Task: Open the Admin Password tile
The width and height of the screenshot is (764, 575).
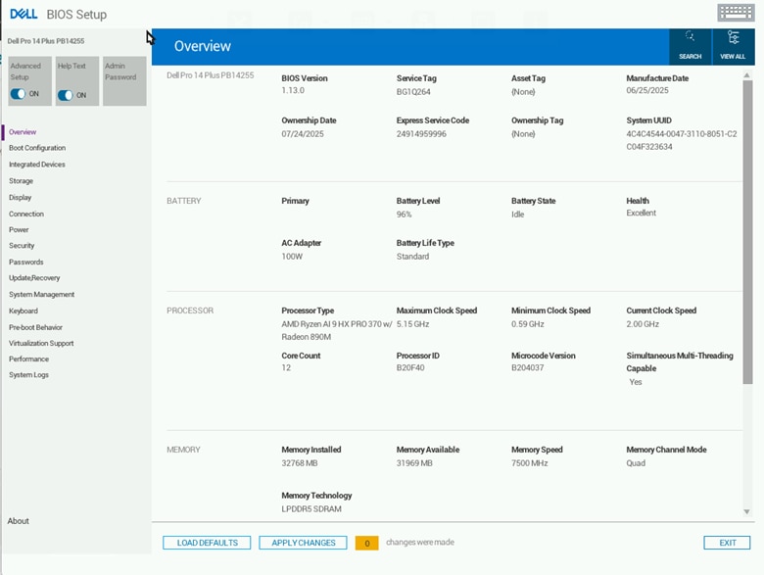Action: pos(124,81)
